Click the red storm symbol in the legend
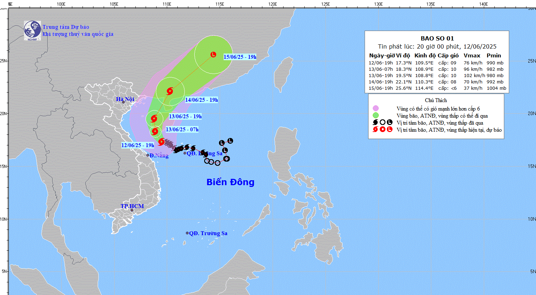Viewport: 536px width, 295px height. tap(376, 130)
